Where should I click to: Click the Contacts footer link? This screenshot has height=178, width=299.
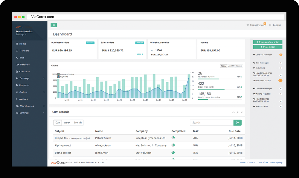(251, 162)
